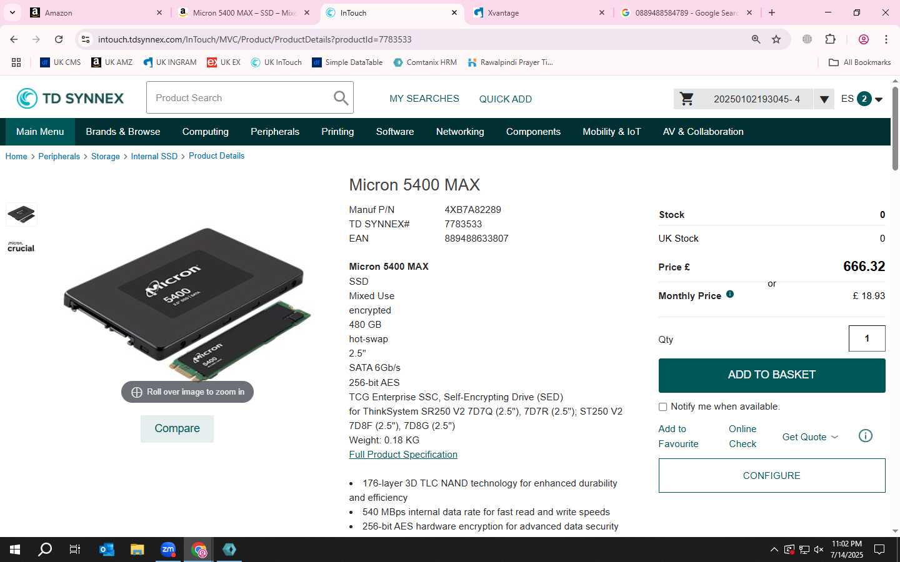Open the Software menu
The width and height of the screenshot is (900, 562).
click(395, 132)
